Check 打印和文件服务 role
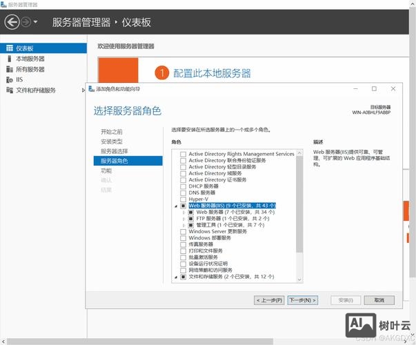Image resolution: width=416 pixels, height=345 pixels. tap(183, 251)
